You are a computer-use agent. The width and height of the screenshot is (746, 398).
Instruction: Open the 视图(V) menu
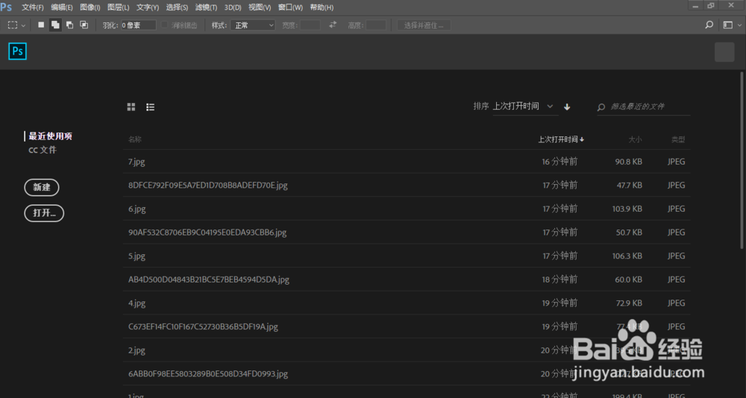(x=260, y=7)
